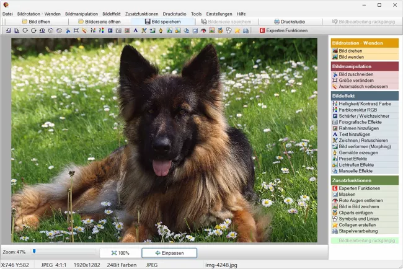
Task: Click the Bild speichern button
Action: (162, 22)
